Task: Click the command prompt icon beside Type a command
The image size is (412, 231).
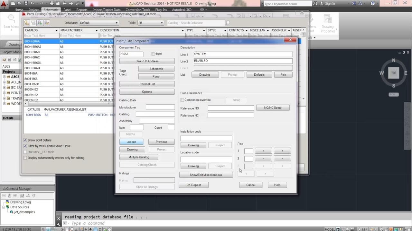Action: pos(65,223)
